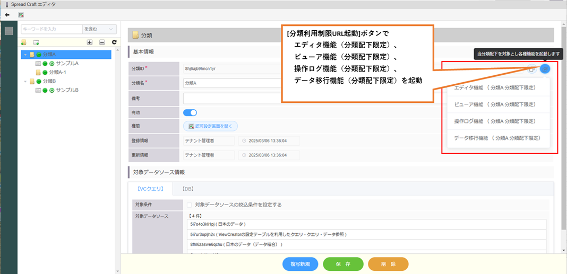Screen dimensions: 567x274
Task: Click the hamburger menu icon in the dark sidebar
Action: pyautogui.click(x=8, y=30)
